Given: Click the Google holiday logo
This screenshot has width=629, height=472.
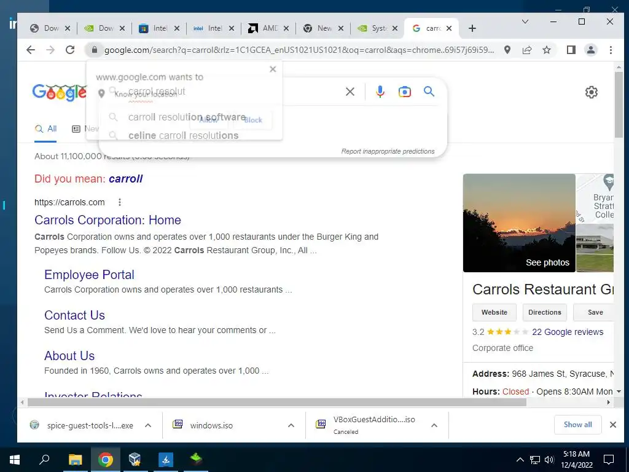Looking at the screenshot, I should click(x=60, y=92).
